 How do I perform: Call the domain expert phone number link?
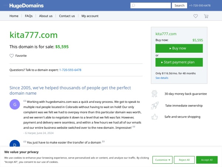point(70,70)
